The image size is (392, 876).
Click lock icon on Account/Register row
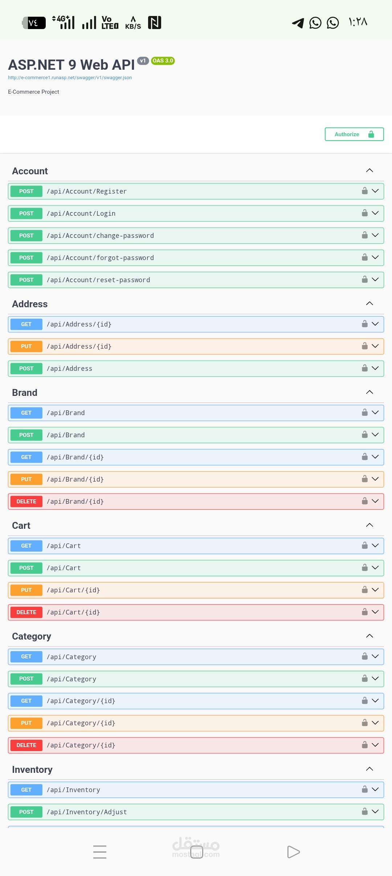365,191
